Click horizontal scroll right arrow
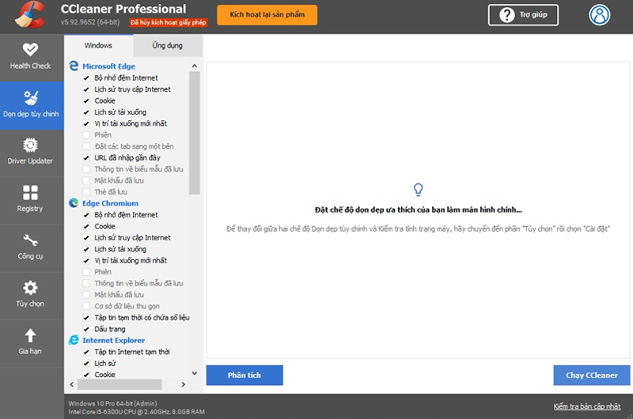 click(184, 384)
